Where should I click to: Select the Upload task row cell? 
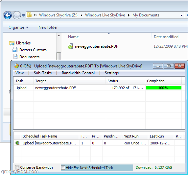(21, 88)
